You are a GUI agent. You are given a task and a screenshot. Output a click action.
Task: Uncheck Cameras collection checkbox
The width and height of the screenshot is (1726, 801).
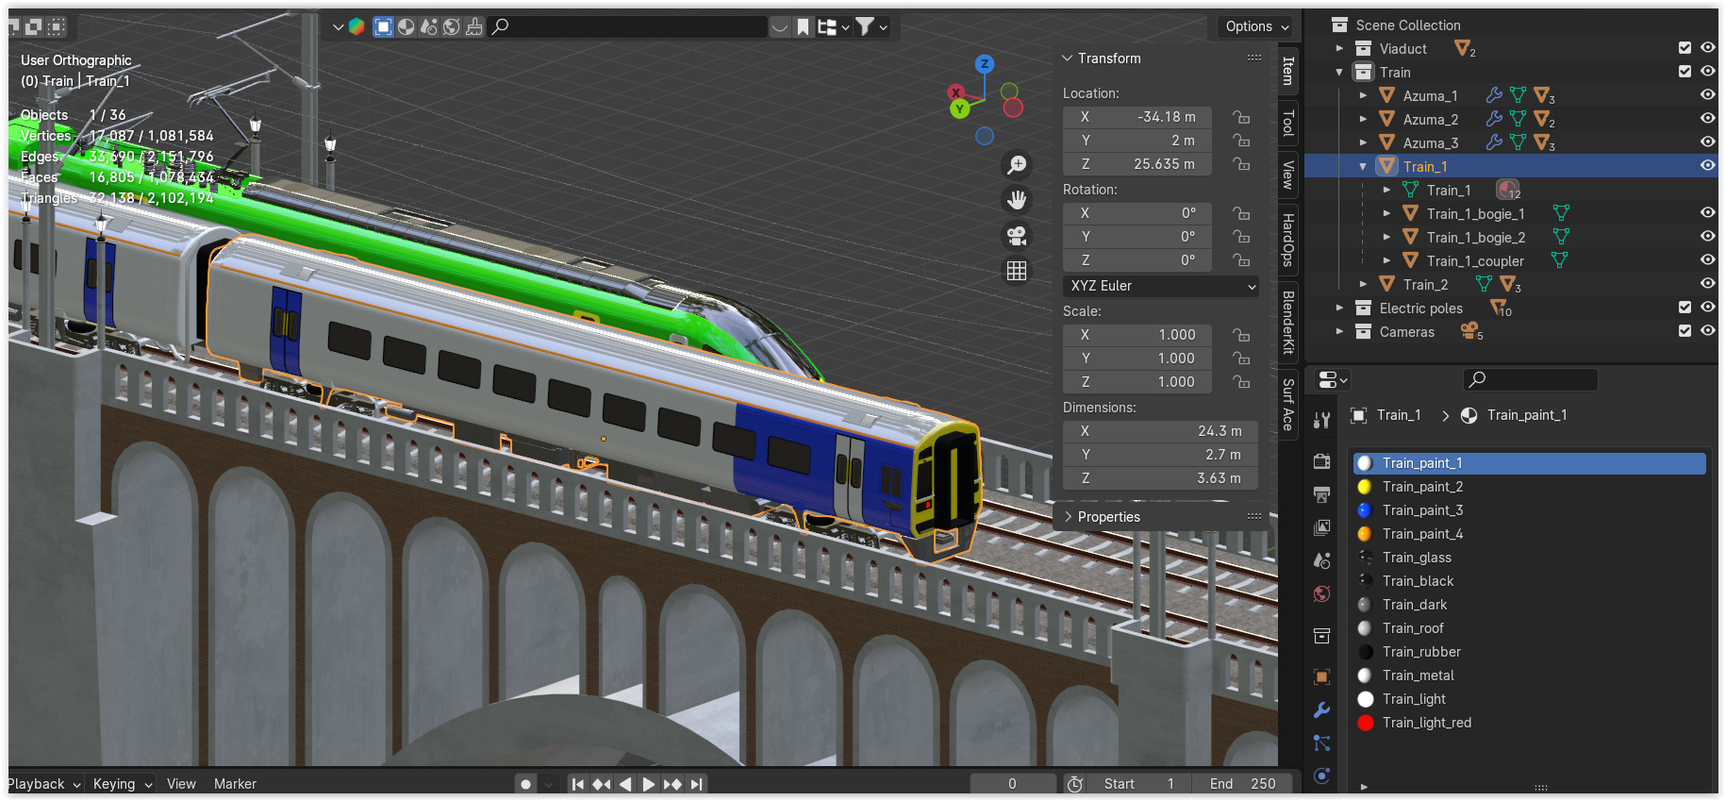pyautogui.click(x=1685, y=331)
